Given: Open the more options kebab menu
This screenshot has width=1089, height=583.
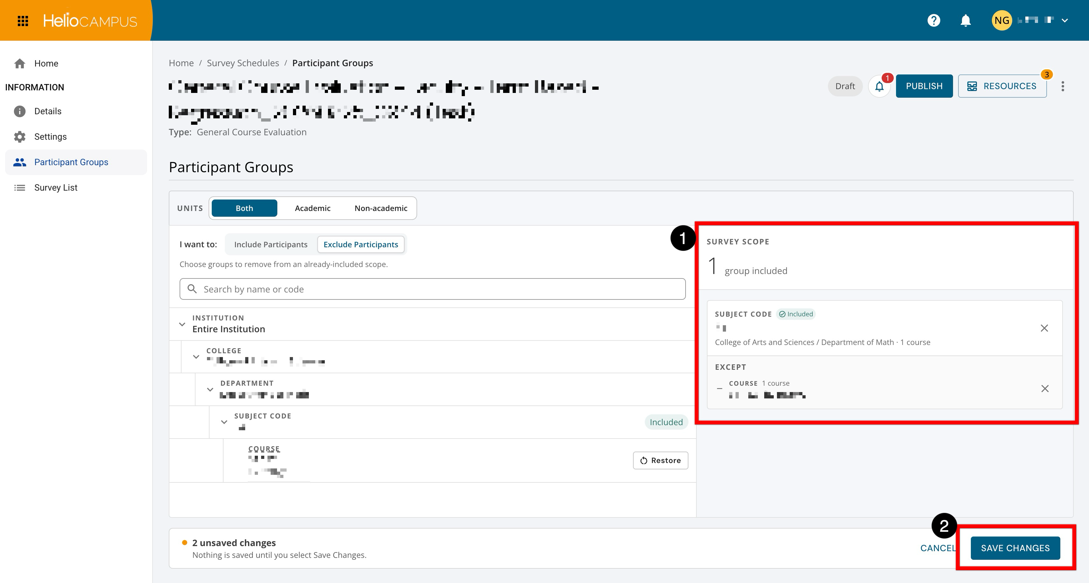Looking at the screenshot, I should pos(1063,86).
